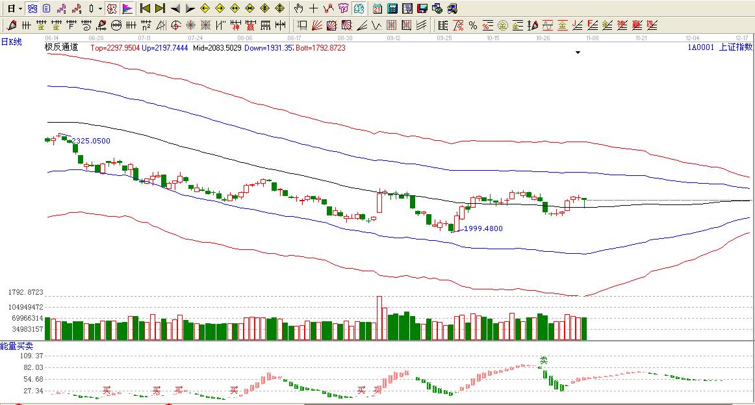Viewport: 755px width, 405px height.
Task: Jump to first bar with skip-back icon
Action: pyautogui.click(x=145, y=8)
